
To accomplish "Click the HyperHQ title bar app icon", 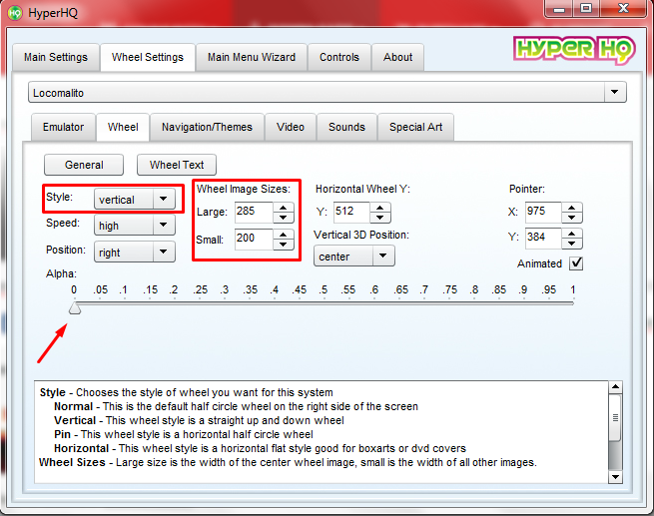I will pos(15,13).
